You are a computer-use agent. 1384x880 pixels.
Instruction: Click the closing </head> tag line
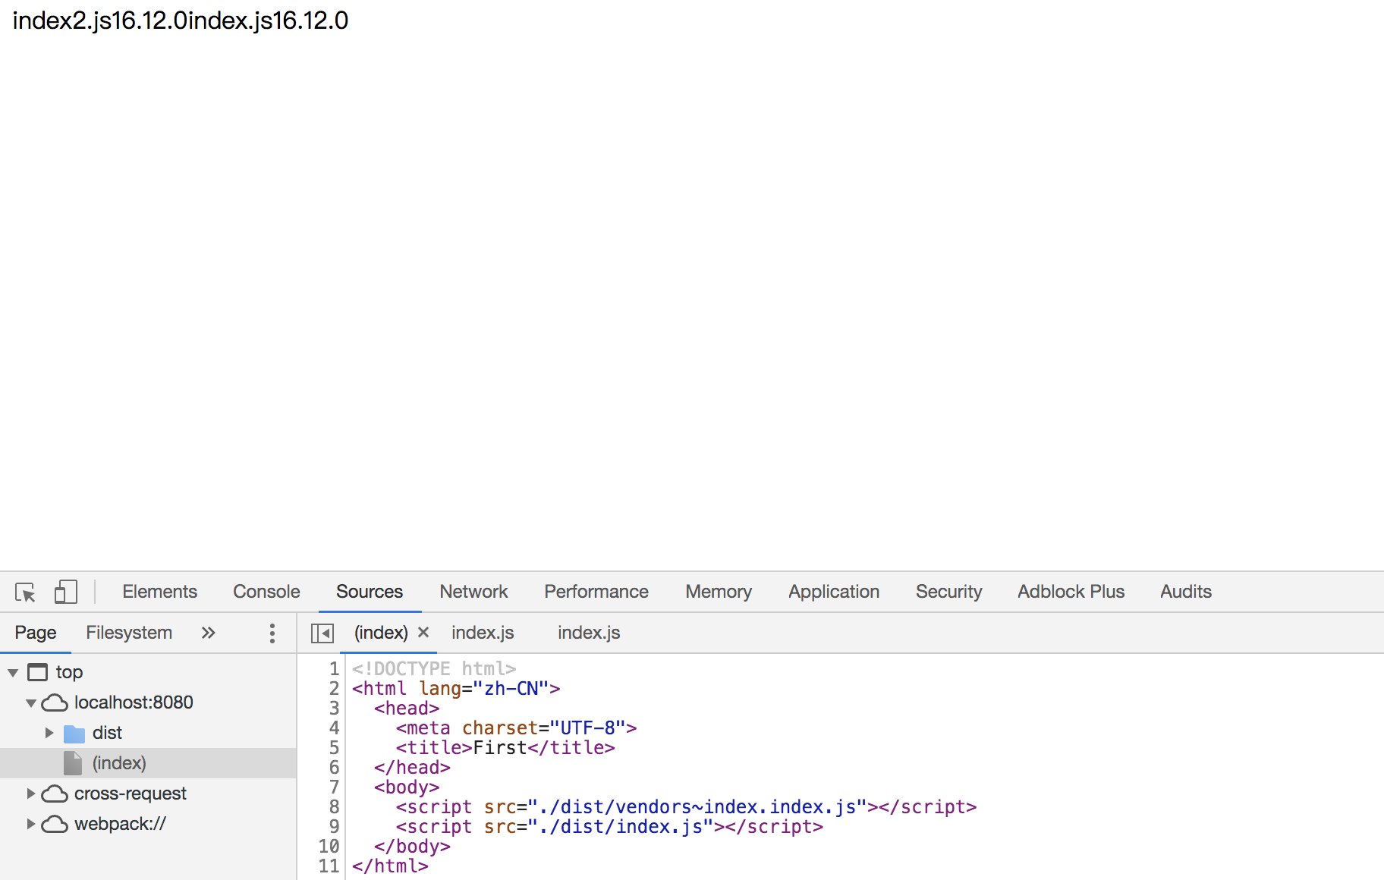[412, 768]
